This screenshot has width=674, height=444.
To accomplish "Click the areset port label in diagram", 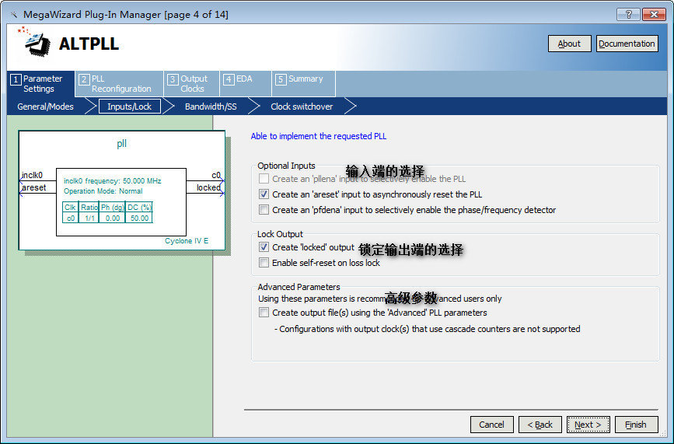I will (x=34, y=187).
